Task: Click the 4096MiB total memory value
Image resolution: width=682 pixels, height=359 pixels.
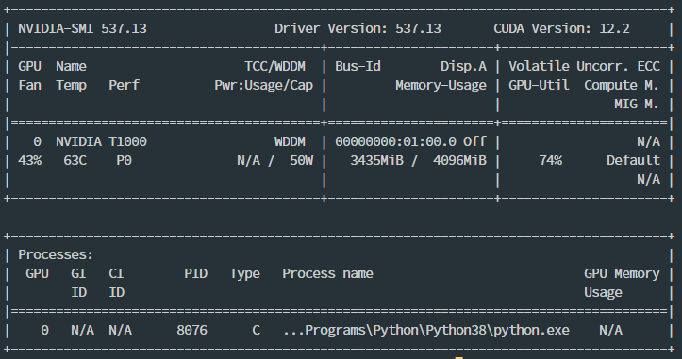Action: tap(459, 161)
